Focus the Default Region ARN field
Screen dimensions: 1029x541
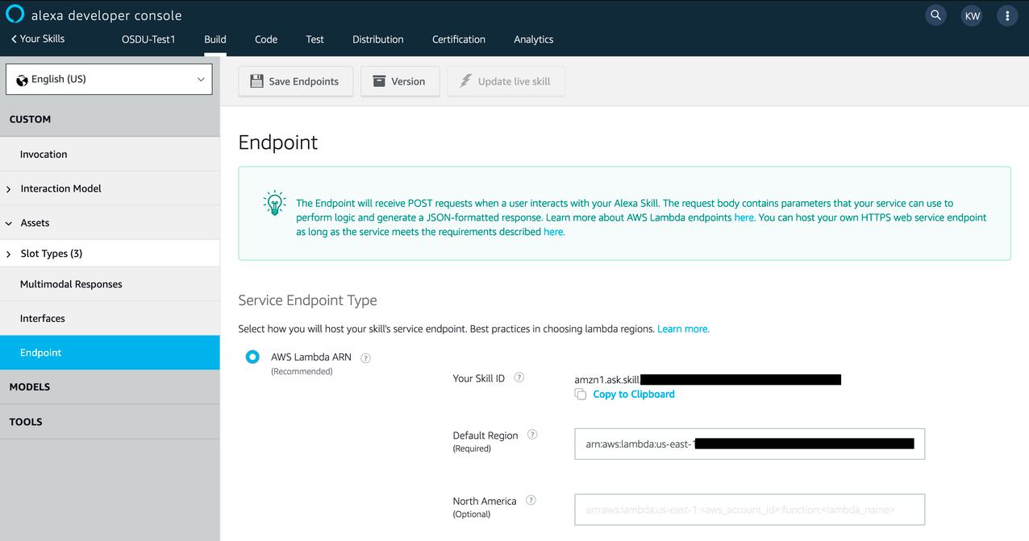[749, 444]
